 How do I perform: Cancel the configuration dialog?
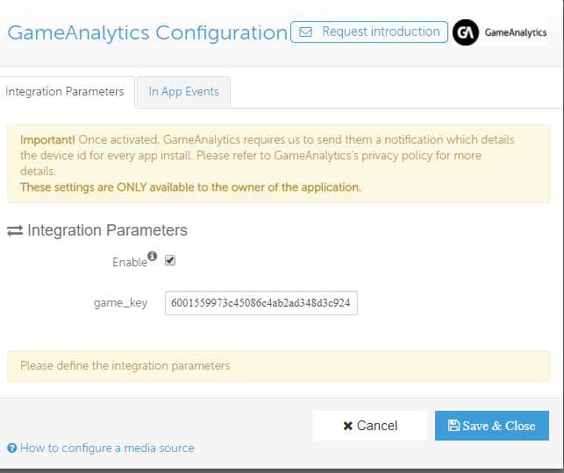[x=370, y=426]
